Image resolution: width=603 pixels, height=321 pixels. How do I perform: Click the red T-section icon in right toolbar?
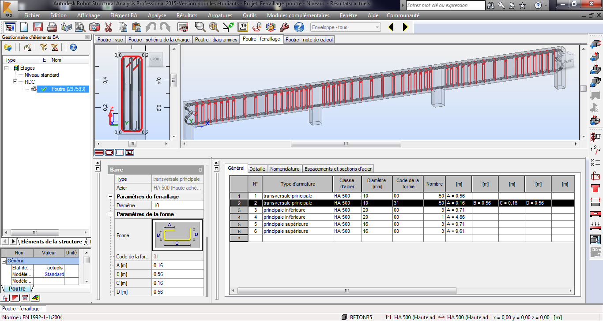pyautogui.click(x=595, y=189)
